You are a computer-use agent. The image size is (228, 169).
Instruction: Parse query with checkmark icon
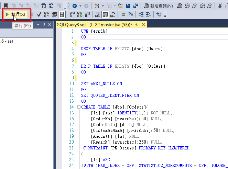coord(39,14)
